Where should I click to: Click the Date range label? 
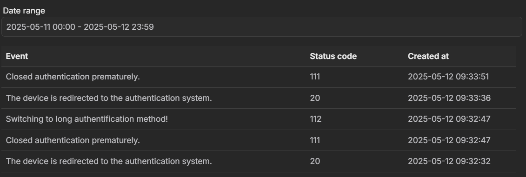coord(24,11)
